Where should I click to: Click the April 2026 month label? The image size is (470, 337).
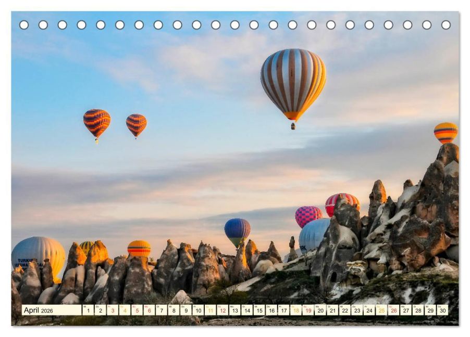pos(39,310)
